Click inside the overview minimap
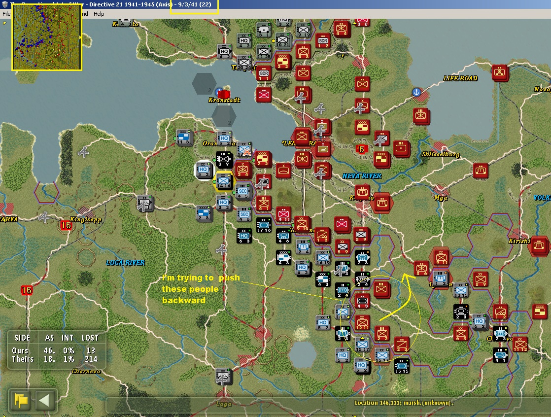 (x=46, y=37)
